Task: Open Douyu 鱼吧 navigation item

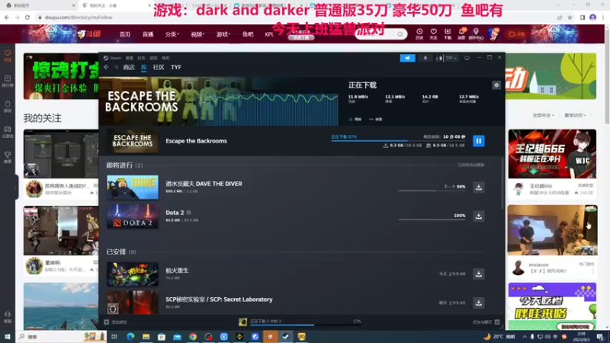Action: pyautogui.click(x=248, y=34)
